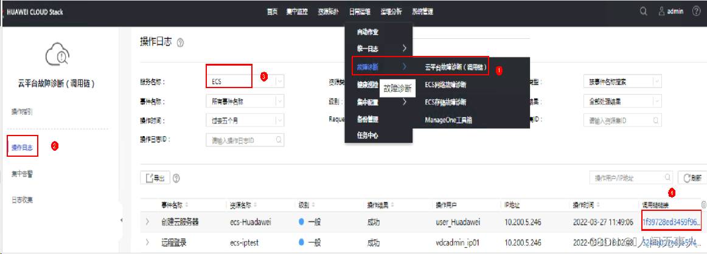Open the admin user account menu
Viewport: 707px width, 254px height.
point(671,12)
